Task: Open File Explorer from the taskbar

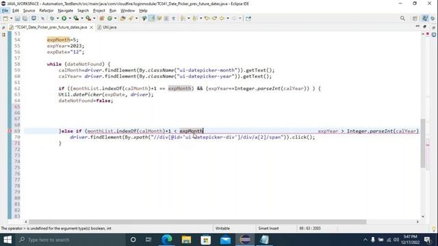Action: (186, 240)
